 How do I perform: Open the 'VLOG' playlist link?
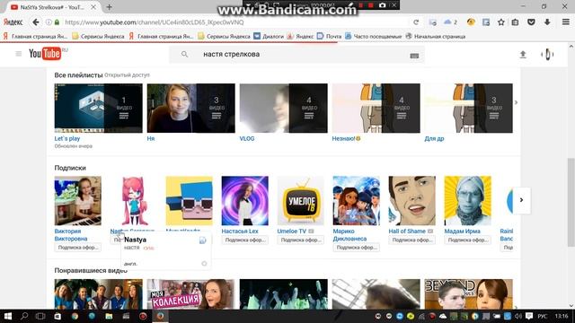[x=247, y=138]
